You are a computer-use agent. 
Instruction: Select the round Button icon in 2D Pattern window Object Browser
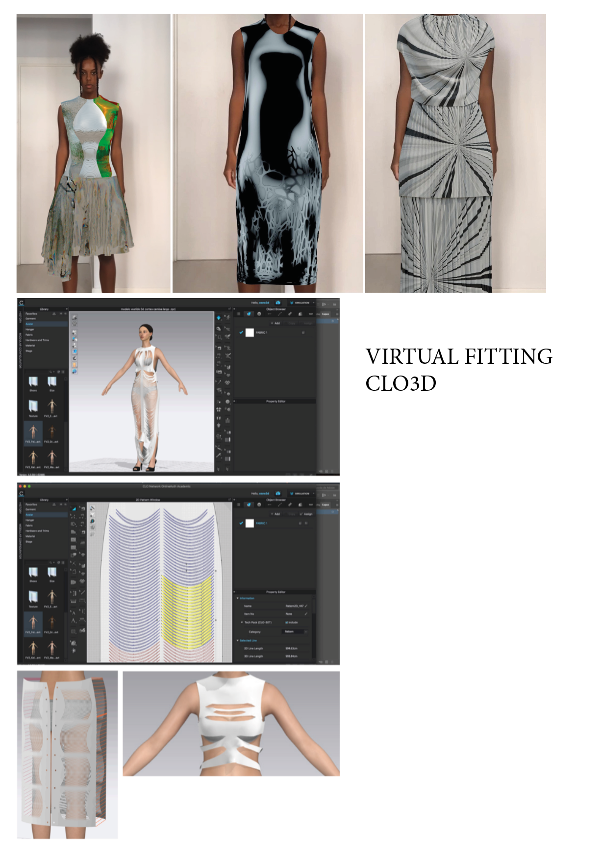(259, 505)
